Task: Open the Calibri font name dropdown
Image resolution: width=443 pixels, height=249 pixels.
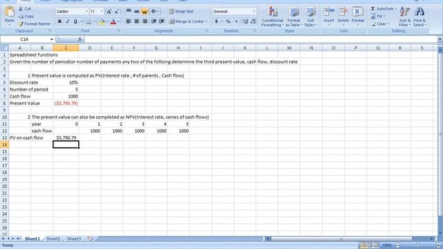Action: coord(87,12)
